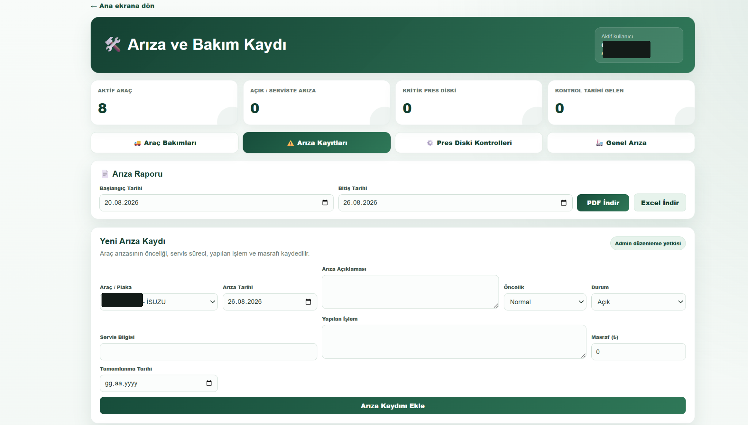This screenshot has width=748, height=425.
Task: Click the gear icon in Pres Diski Kontrolleri
Action: 430,143
